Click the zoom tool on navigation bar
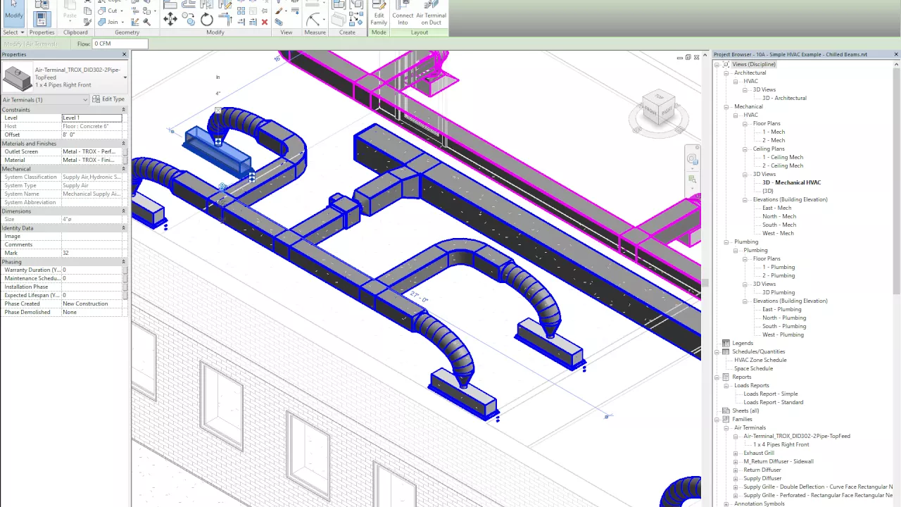 693,180
